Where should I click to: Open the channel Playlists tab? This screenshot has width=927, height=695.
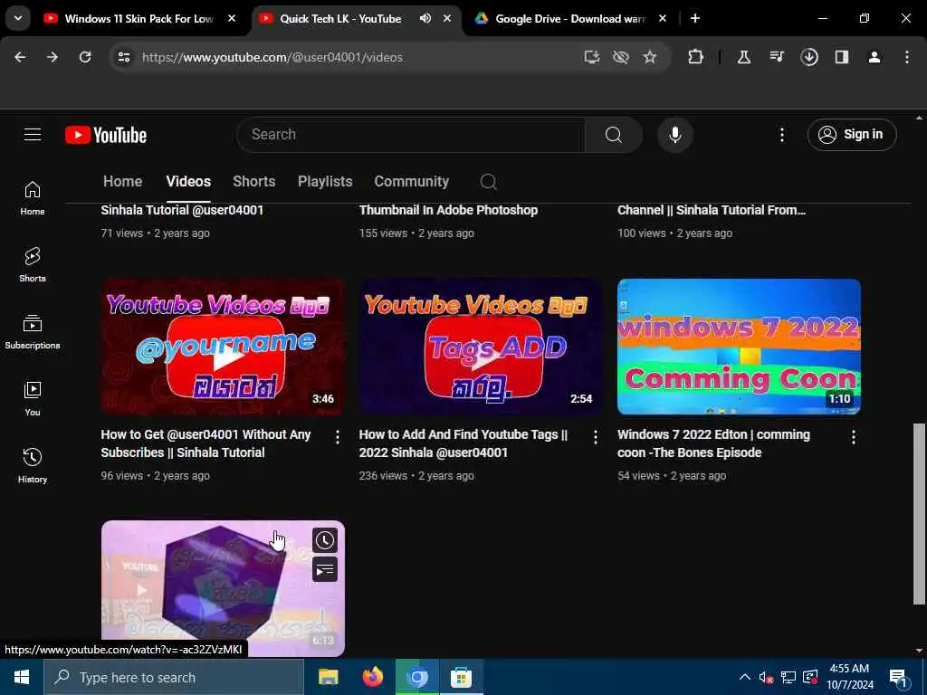pyautogui.click(x=325, y=181)
